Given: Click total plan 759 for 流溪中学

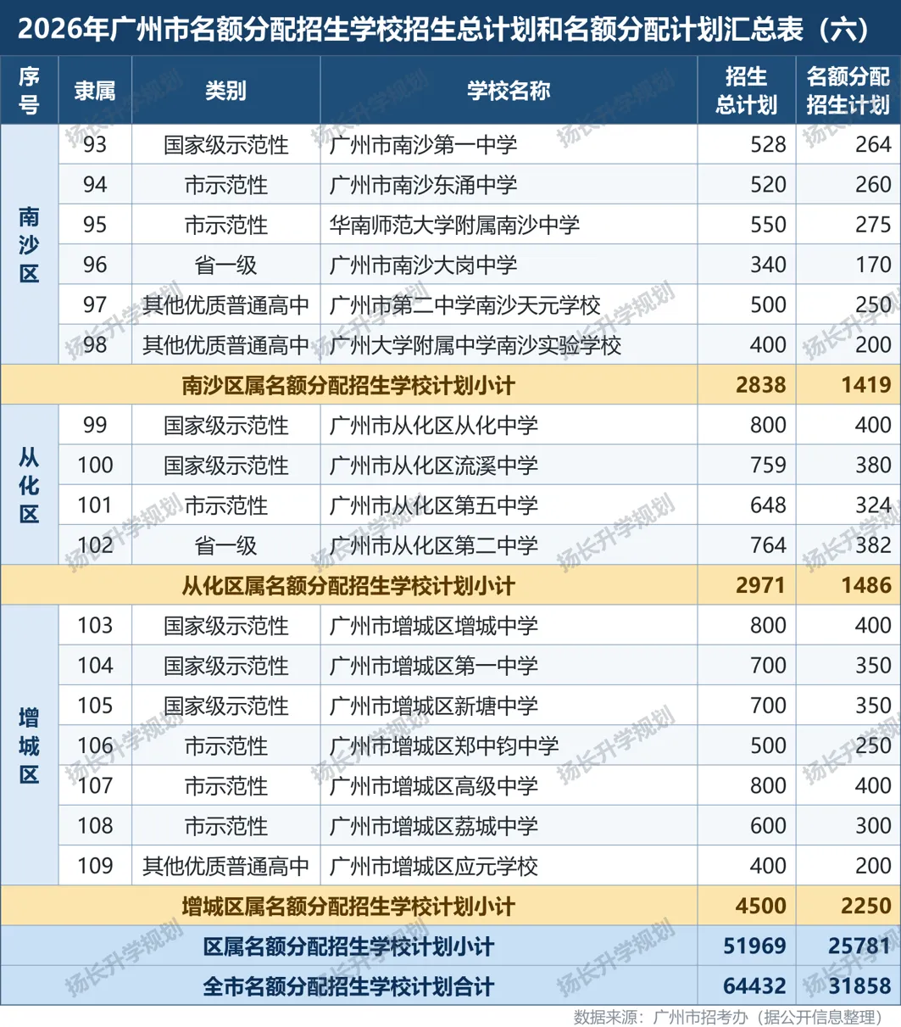Looking at the screenshot, I should pos(768,465).
